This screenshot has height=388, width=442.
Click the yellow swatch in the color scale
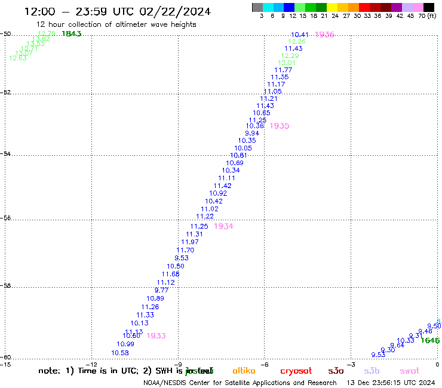(x=332, y=7)
